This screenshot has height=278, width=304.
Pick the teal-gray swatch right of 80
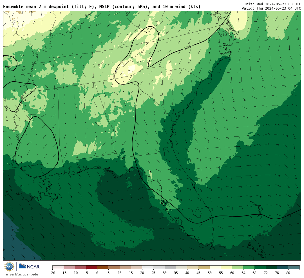(294, 267)
